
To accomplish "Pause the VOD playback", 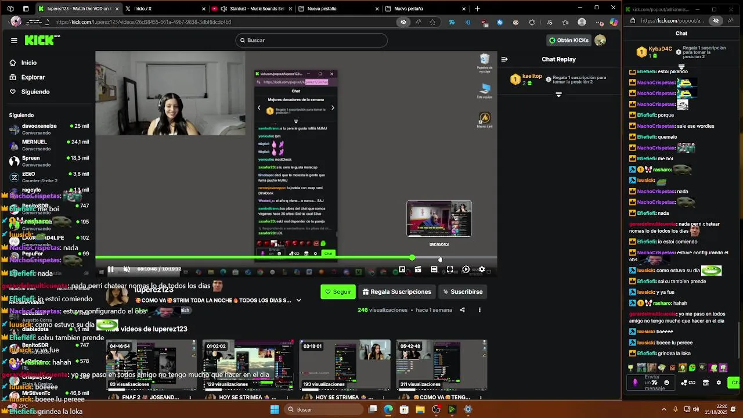I will click(x=110, y=269).
